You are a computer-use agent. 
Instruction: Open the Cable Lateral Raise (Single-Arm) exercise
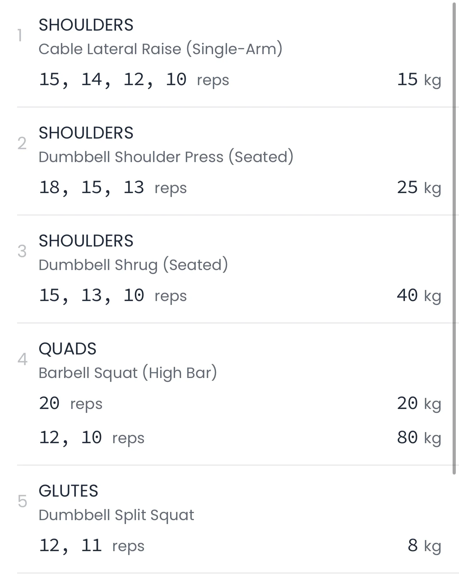160,49
